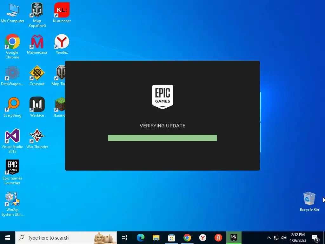Open the volume control tray icon
This screenshot has width=325, height=244.
[284, 238]
